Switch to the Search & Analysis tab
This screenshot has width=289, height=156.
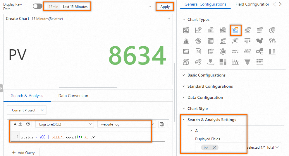click(27, 96)
